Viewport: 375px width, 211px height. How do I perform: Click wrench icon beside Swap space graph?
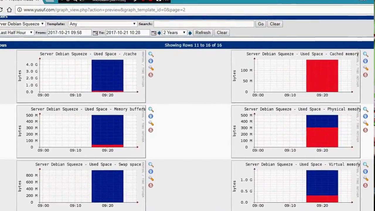[x=151, y=178]
